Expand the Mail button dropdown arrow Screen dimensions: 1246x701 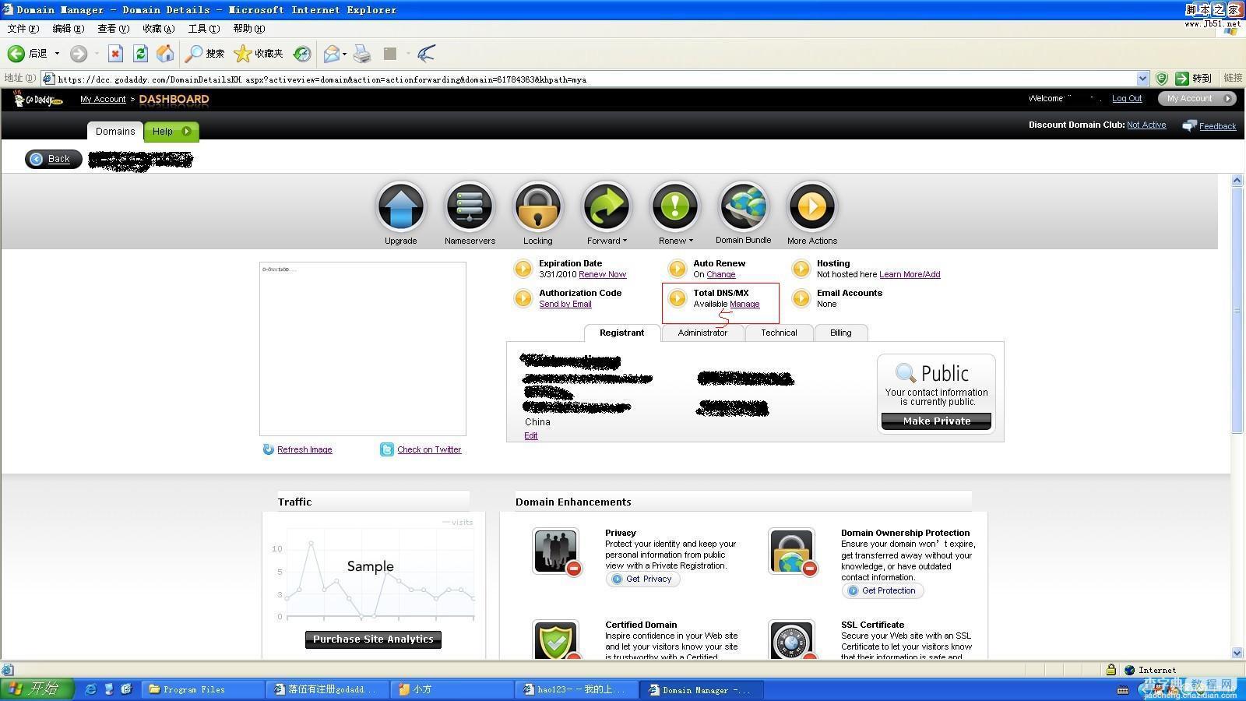[x=344, y=54]
